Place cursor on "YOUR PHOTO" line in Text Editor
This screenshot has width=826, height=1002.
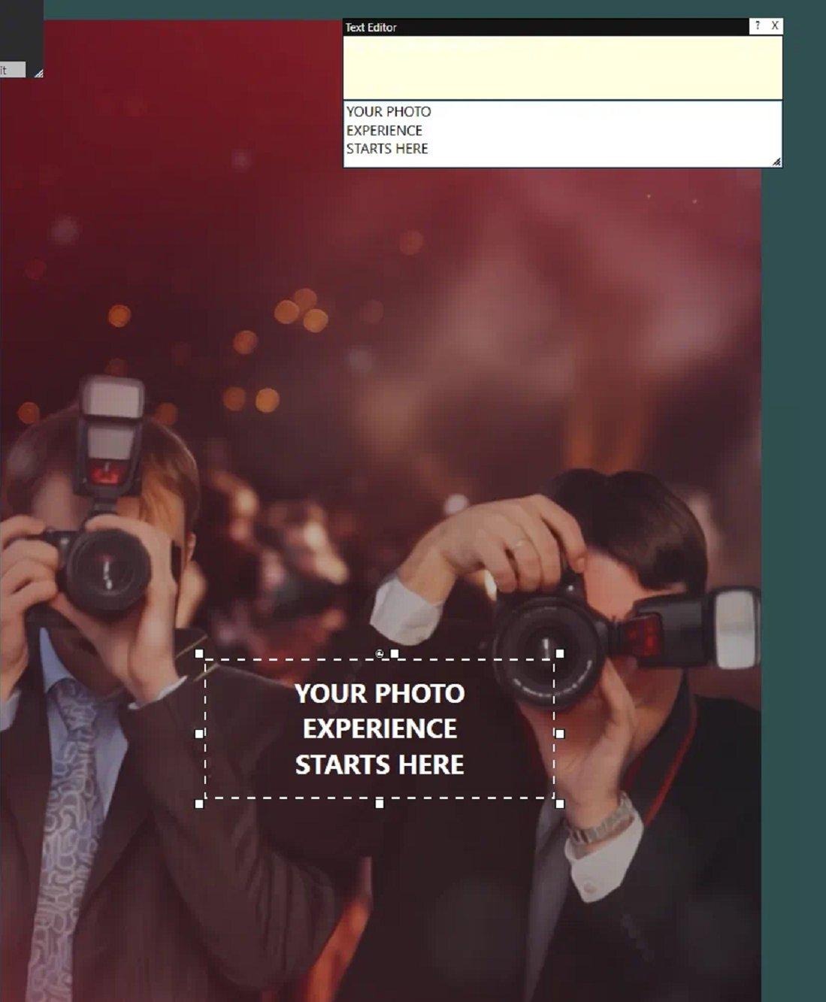(389, 112)
